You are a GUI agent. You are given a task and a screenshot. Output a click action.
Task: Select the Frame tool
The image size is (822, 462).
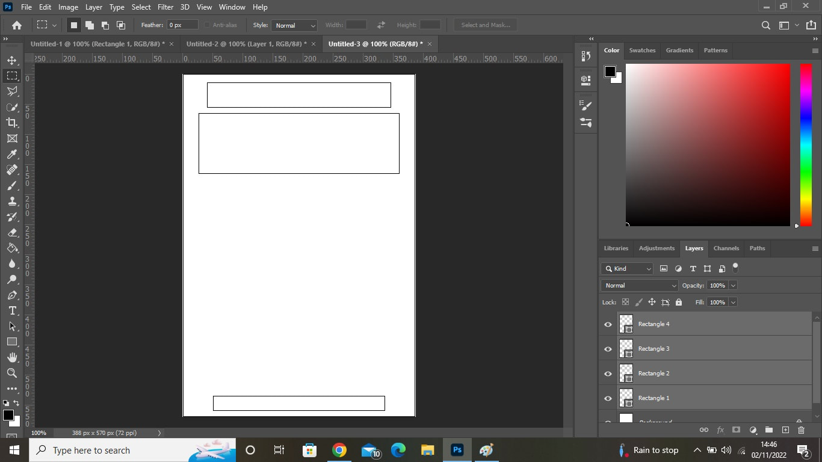pyautogui.click(x=12, y=138)
